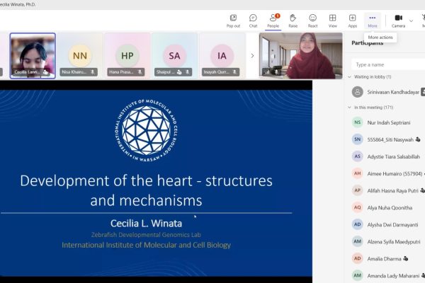Click the self-view video with red hijab
Screen dimensions: 425x283
[x=301, y=56]
